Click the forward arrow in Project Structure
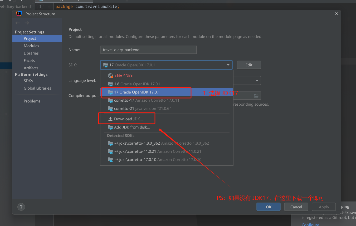The image size is (356, 226). click(x=27, y=23)
